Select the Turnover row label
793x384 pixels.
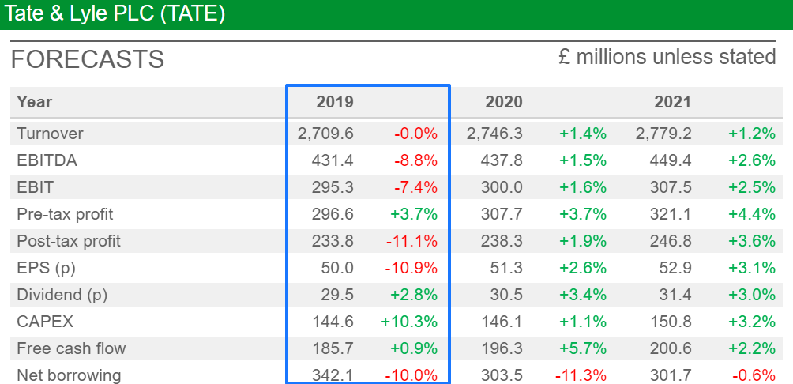click(x=50, y=134)
